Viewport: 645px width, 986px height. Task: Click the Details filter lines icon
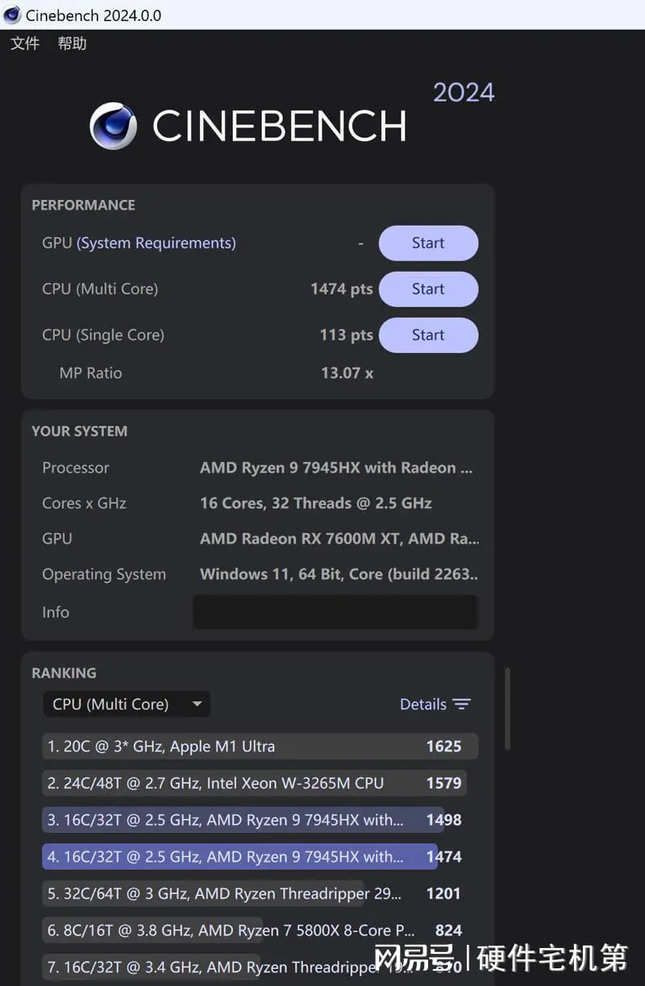[461, 705]
